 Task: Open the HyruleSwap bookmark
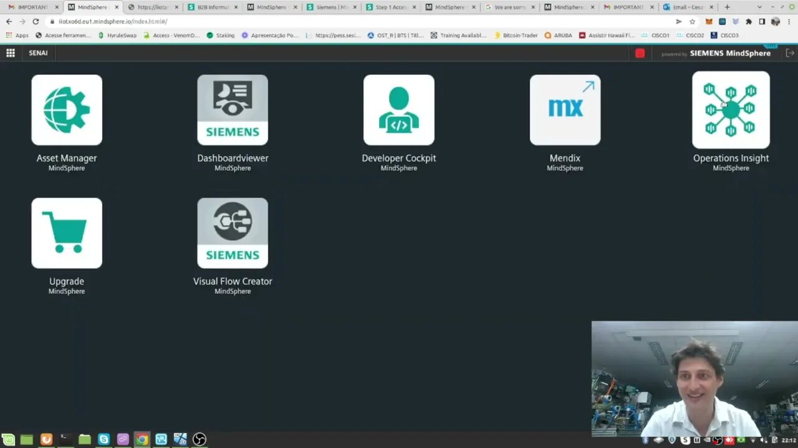[117, 35]
